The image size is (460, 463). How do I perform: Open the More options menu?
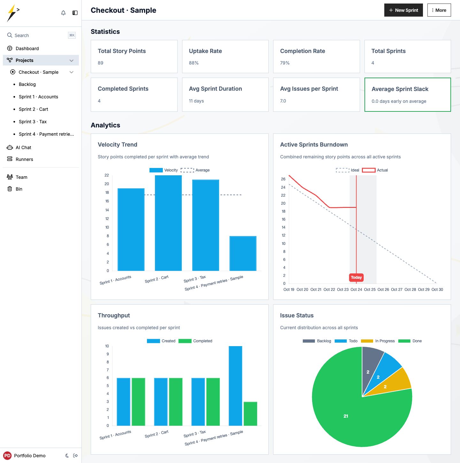point(439,10)
